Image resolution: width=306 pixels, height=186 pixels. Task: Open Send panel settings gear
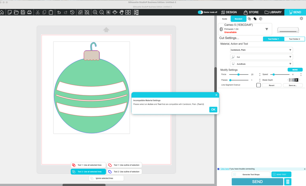tap(301, 18)
